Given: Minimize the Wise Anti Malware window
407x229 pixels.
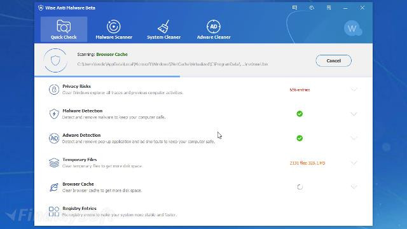Looking at the screenshot, I should [x=345, y=8].
